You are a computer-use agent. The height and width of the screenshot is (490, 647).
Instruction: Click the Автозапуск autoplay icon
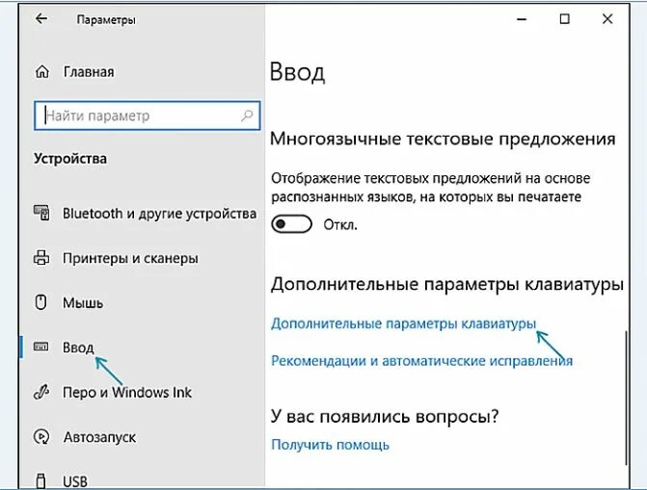click(41, 437)
